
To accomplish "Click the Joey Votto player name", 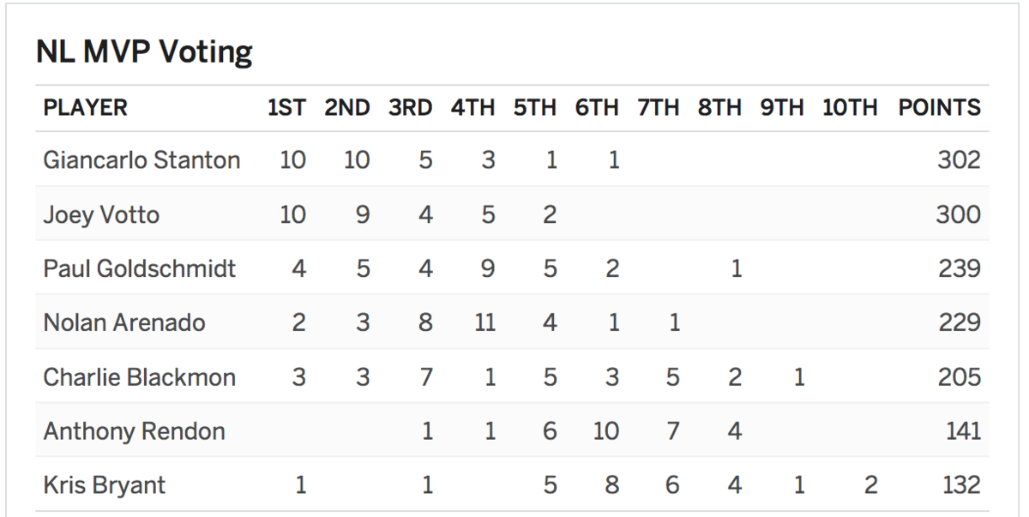I will (x=101, y=214).
